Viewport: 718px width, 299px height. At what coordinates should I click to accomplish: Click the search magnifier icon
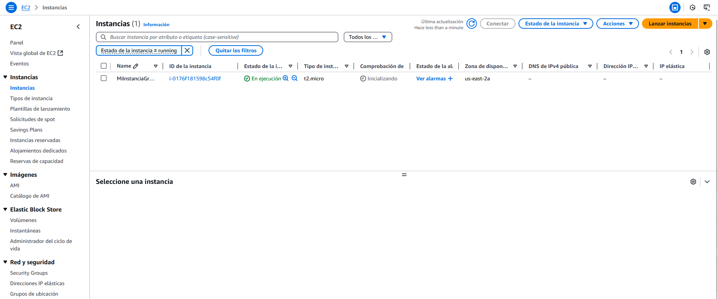click(103, 37)
